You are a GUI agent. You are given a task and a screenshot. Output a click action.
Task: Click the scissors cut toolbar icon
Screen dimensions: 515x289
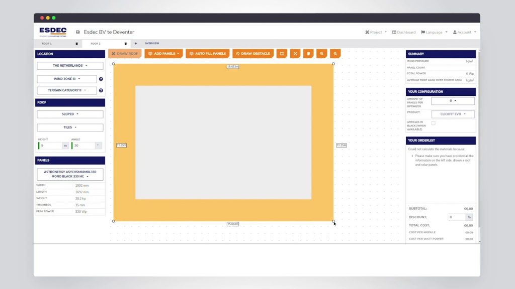click(x=295, y=53)
